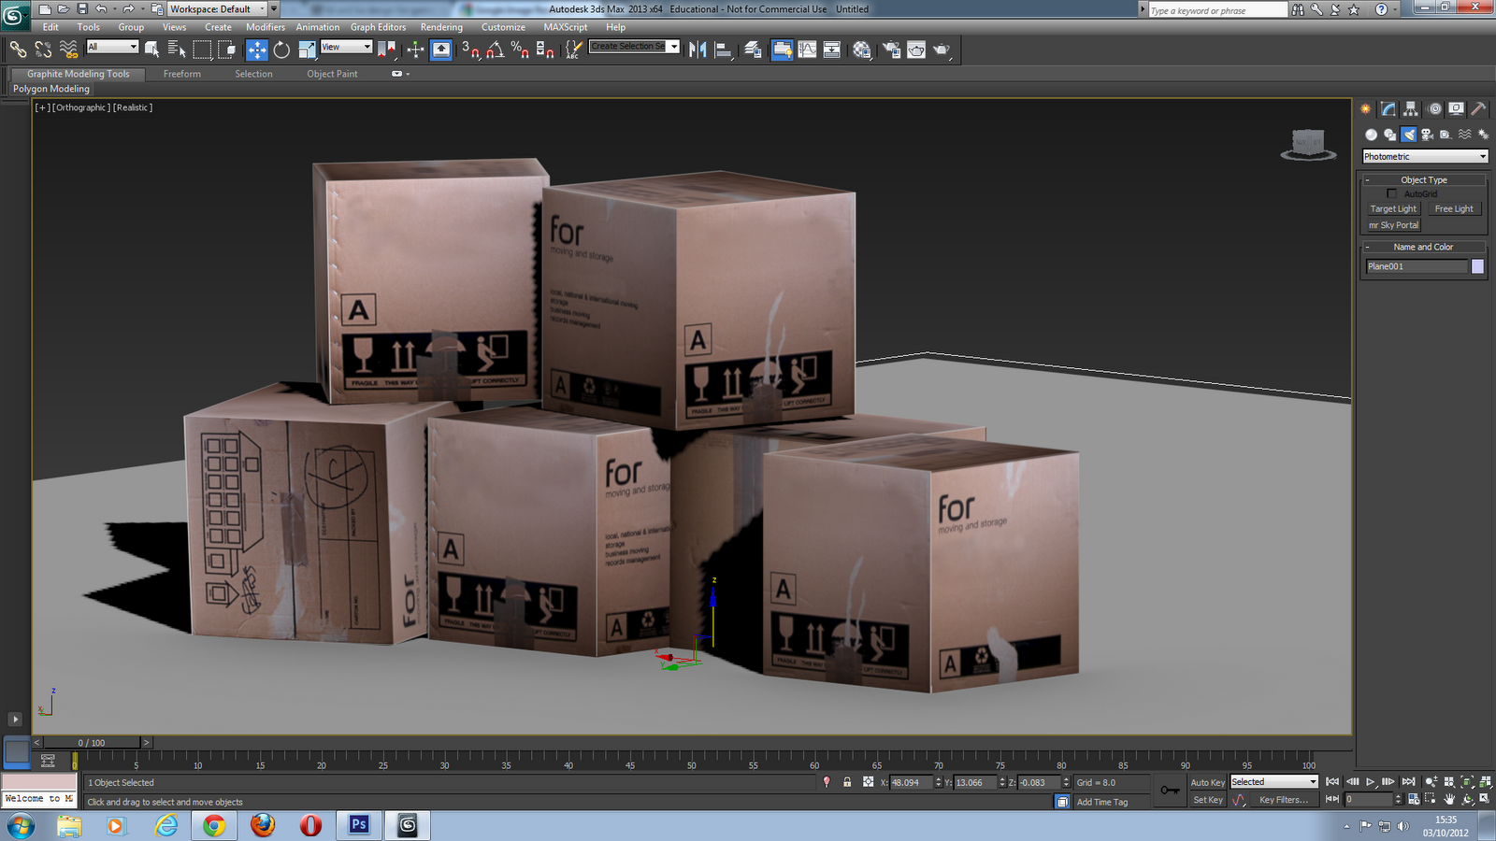Open the Photometric light type dropdown
Image resolution: width=1496 pixels, height=841 pixels.
coord(1424,156)
